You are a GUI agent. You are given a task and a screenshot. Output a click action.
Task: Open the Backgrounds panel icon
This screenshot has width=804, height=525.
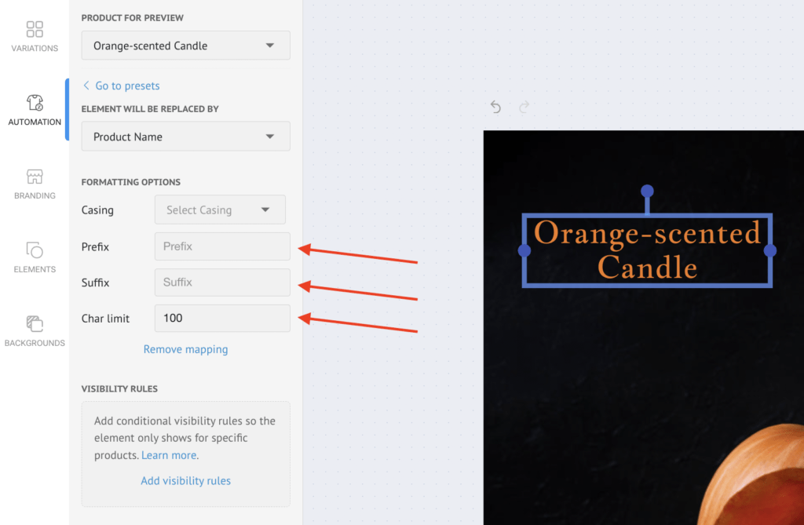35,323
